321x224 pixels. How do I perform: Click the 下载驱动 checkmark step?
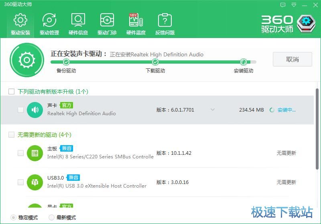coord(155,62)
